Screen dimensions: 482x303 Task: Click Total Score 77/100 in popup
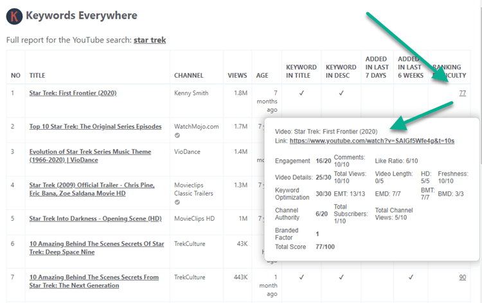[x=325, y=247]
